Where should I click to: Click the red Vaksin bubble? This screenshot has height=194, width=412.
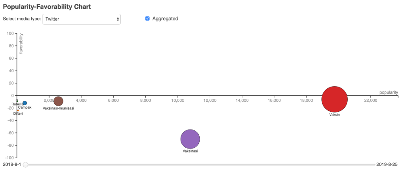[334, 100]
